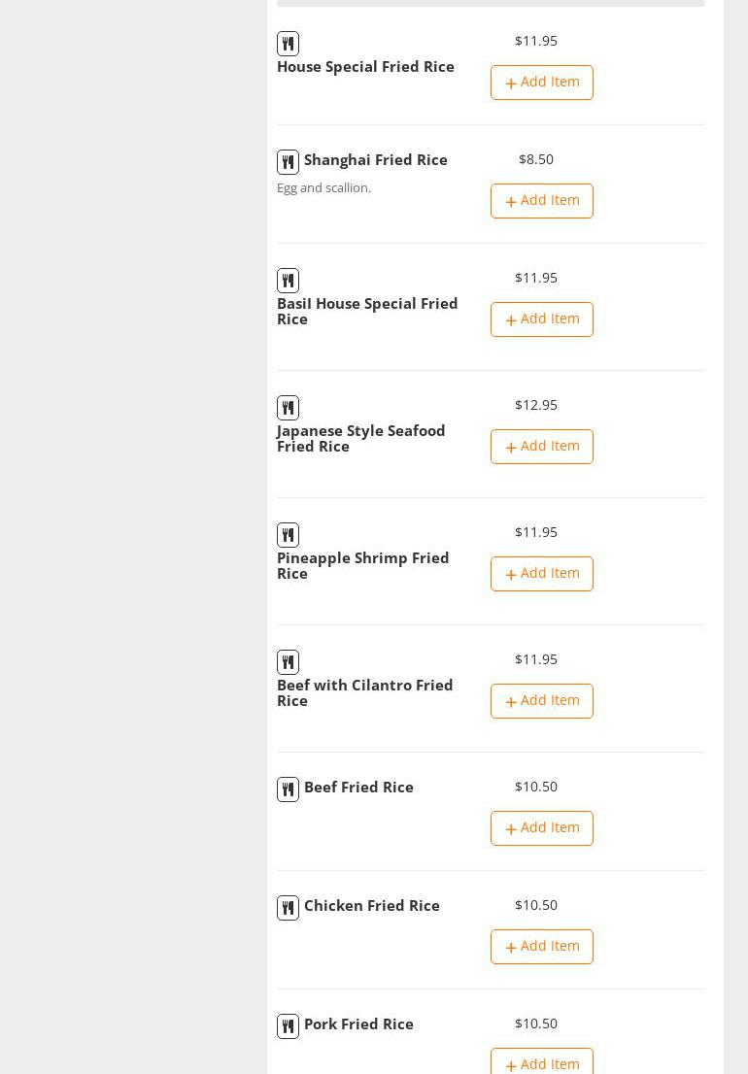Click utensil icon above House Special Fried Rice
748x1074 pixels.
288,44
